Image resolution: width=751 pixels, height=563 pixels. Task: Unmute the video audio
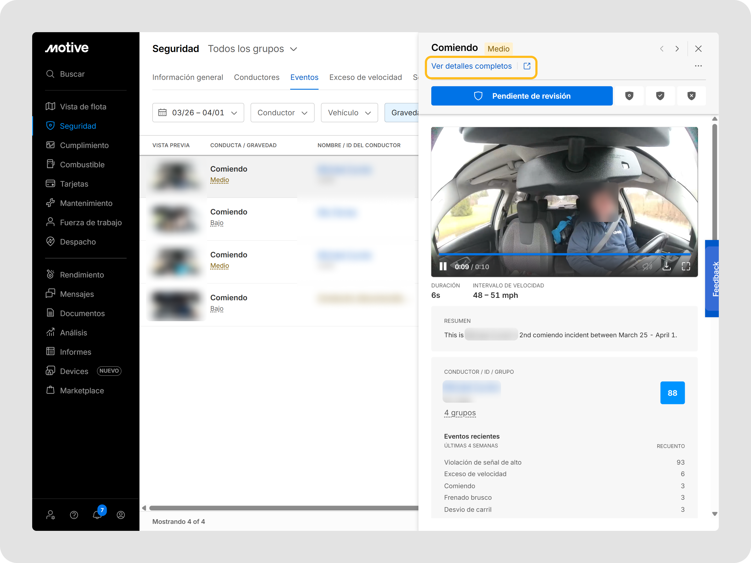(647, 266)
